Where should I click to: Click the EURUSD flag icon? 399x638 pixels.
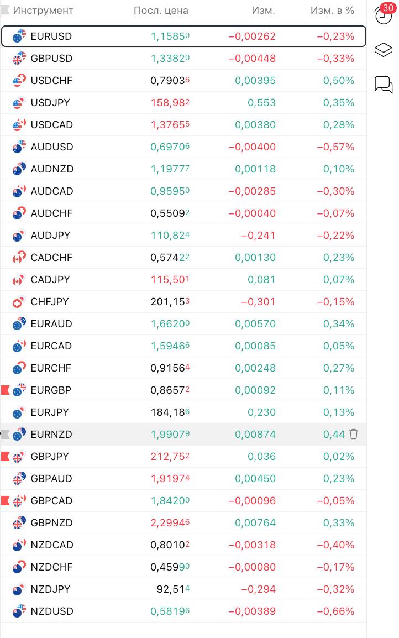point(19,36)
